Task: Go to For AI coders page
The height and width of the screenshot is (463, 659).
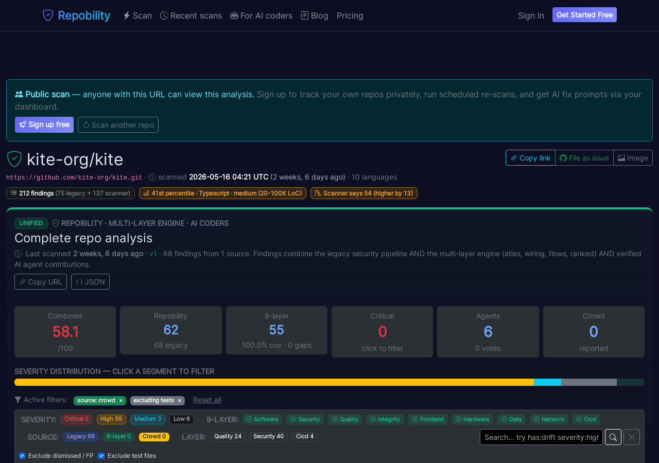Action: click(x=261, y=15)
